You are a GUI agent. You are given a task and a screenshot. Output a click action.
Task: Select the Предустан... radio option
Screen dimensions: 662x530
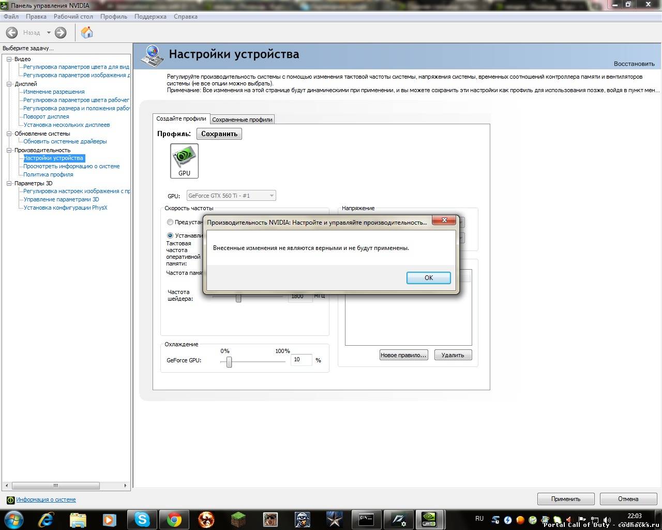point(170,222)
